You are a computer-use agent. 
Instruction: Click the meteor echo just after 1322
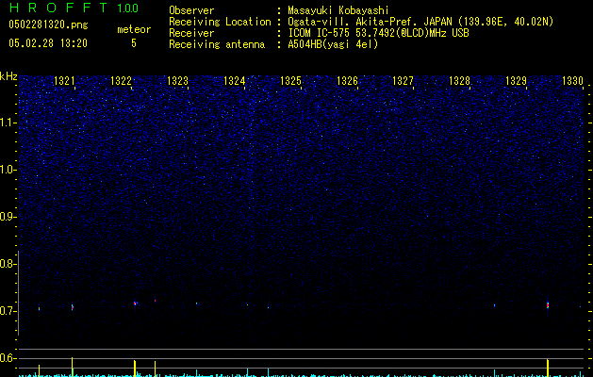(x=135, y=303)
